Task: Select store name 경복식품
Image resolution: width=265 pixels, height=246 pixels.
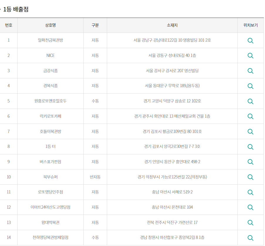Action: [50, 86]
